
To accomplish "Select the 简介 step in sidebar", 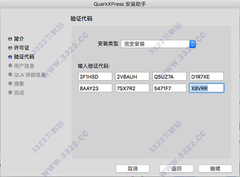I will 19,39.
